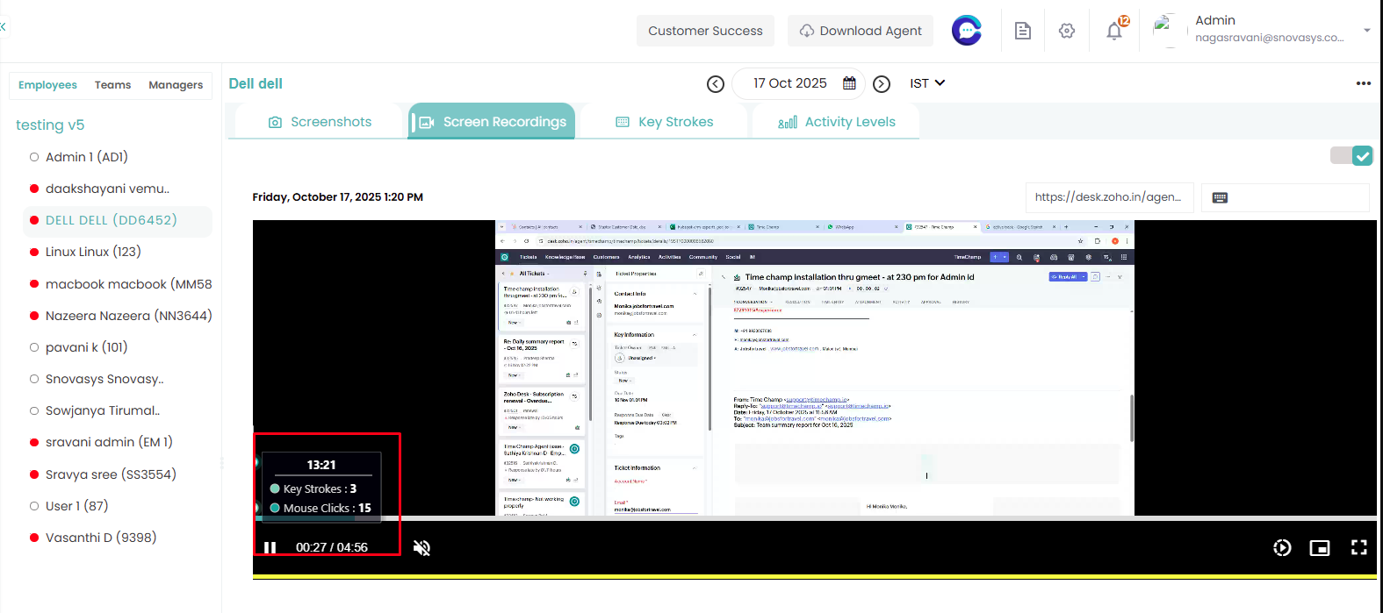Click the screen recording video frame
Screen dimensions: 1383x613
(x=815, y=368)
